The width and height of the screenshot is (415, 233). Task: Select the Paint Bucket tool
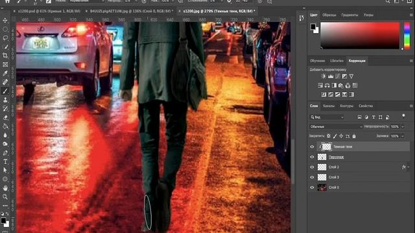point(5,126)
